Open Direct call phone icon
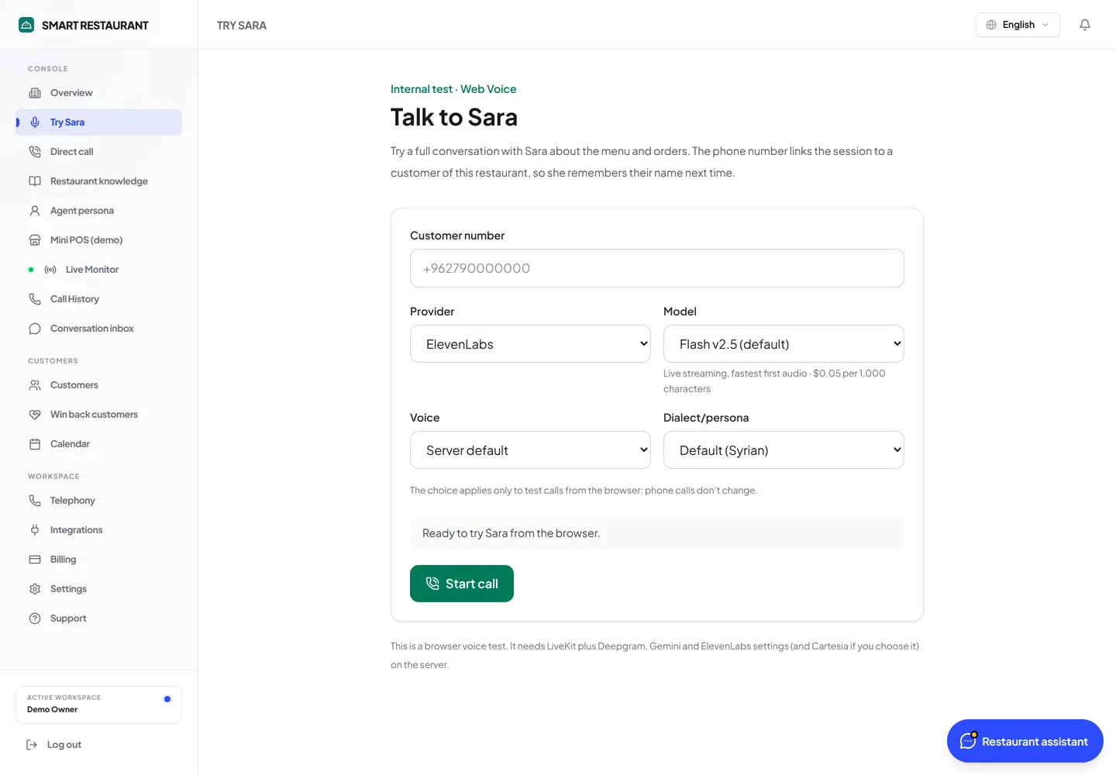 (35, 152)
